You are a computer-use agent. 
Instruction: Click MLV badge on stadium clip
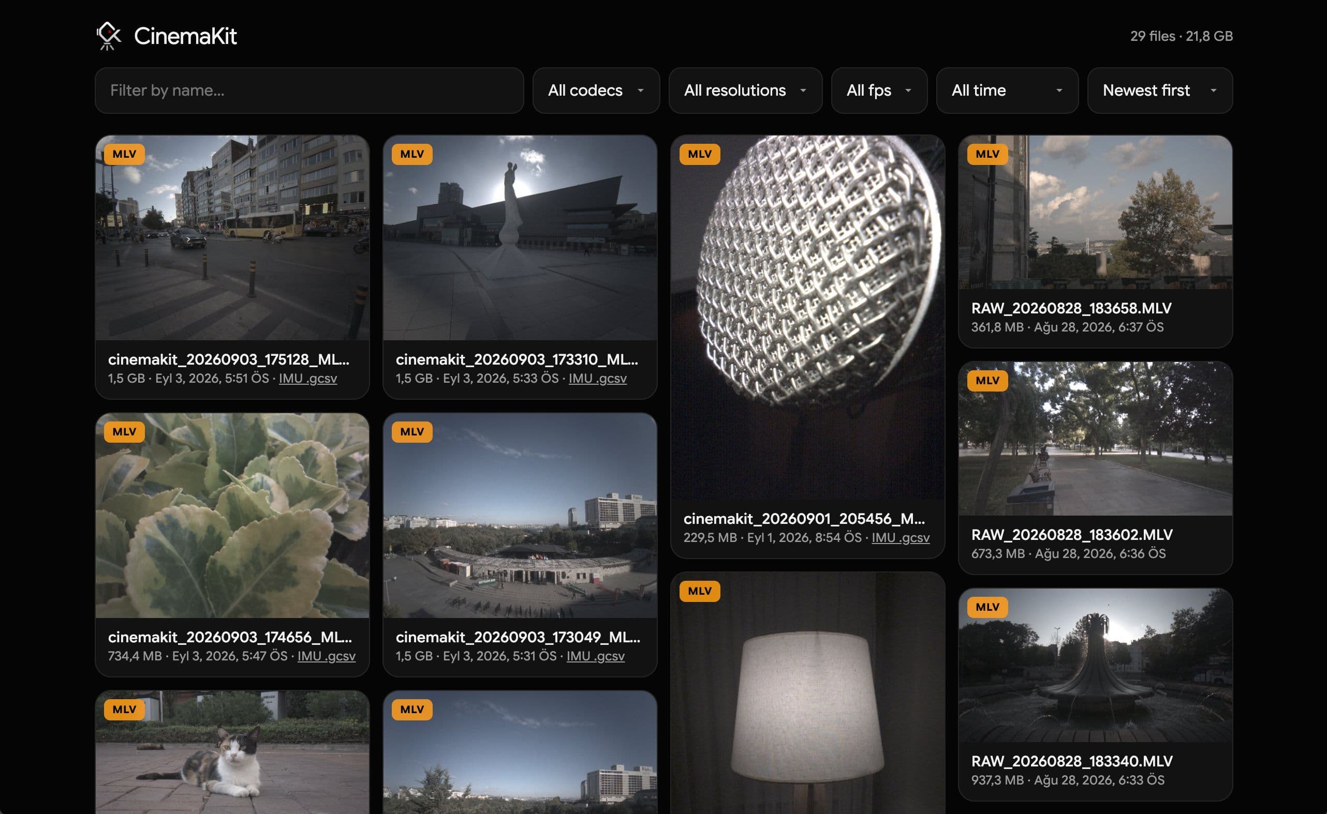tap(412, 432)
